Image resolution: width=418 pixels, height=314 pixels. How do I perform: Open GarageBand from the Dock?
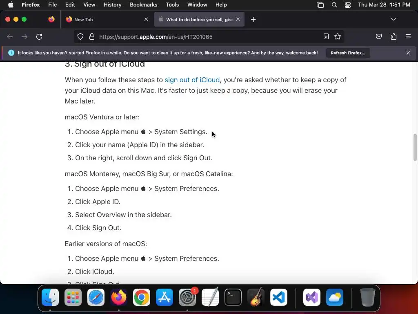pyautogui.click(x=256, y=297)
